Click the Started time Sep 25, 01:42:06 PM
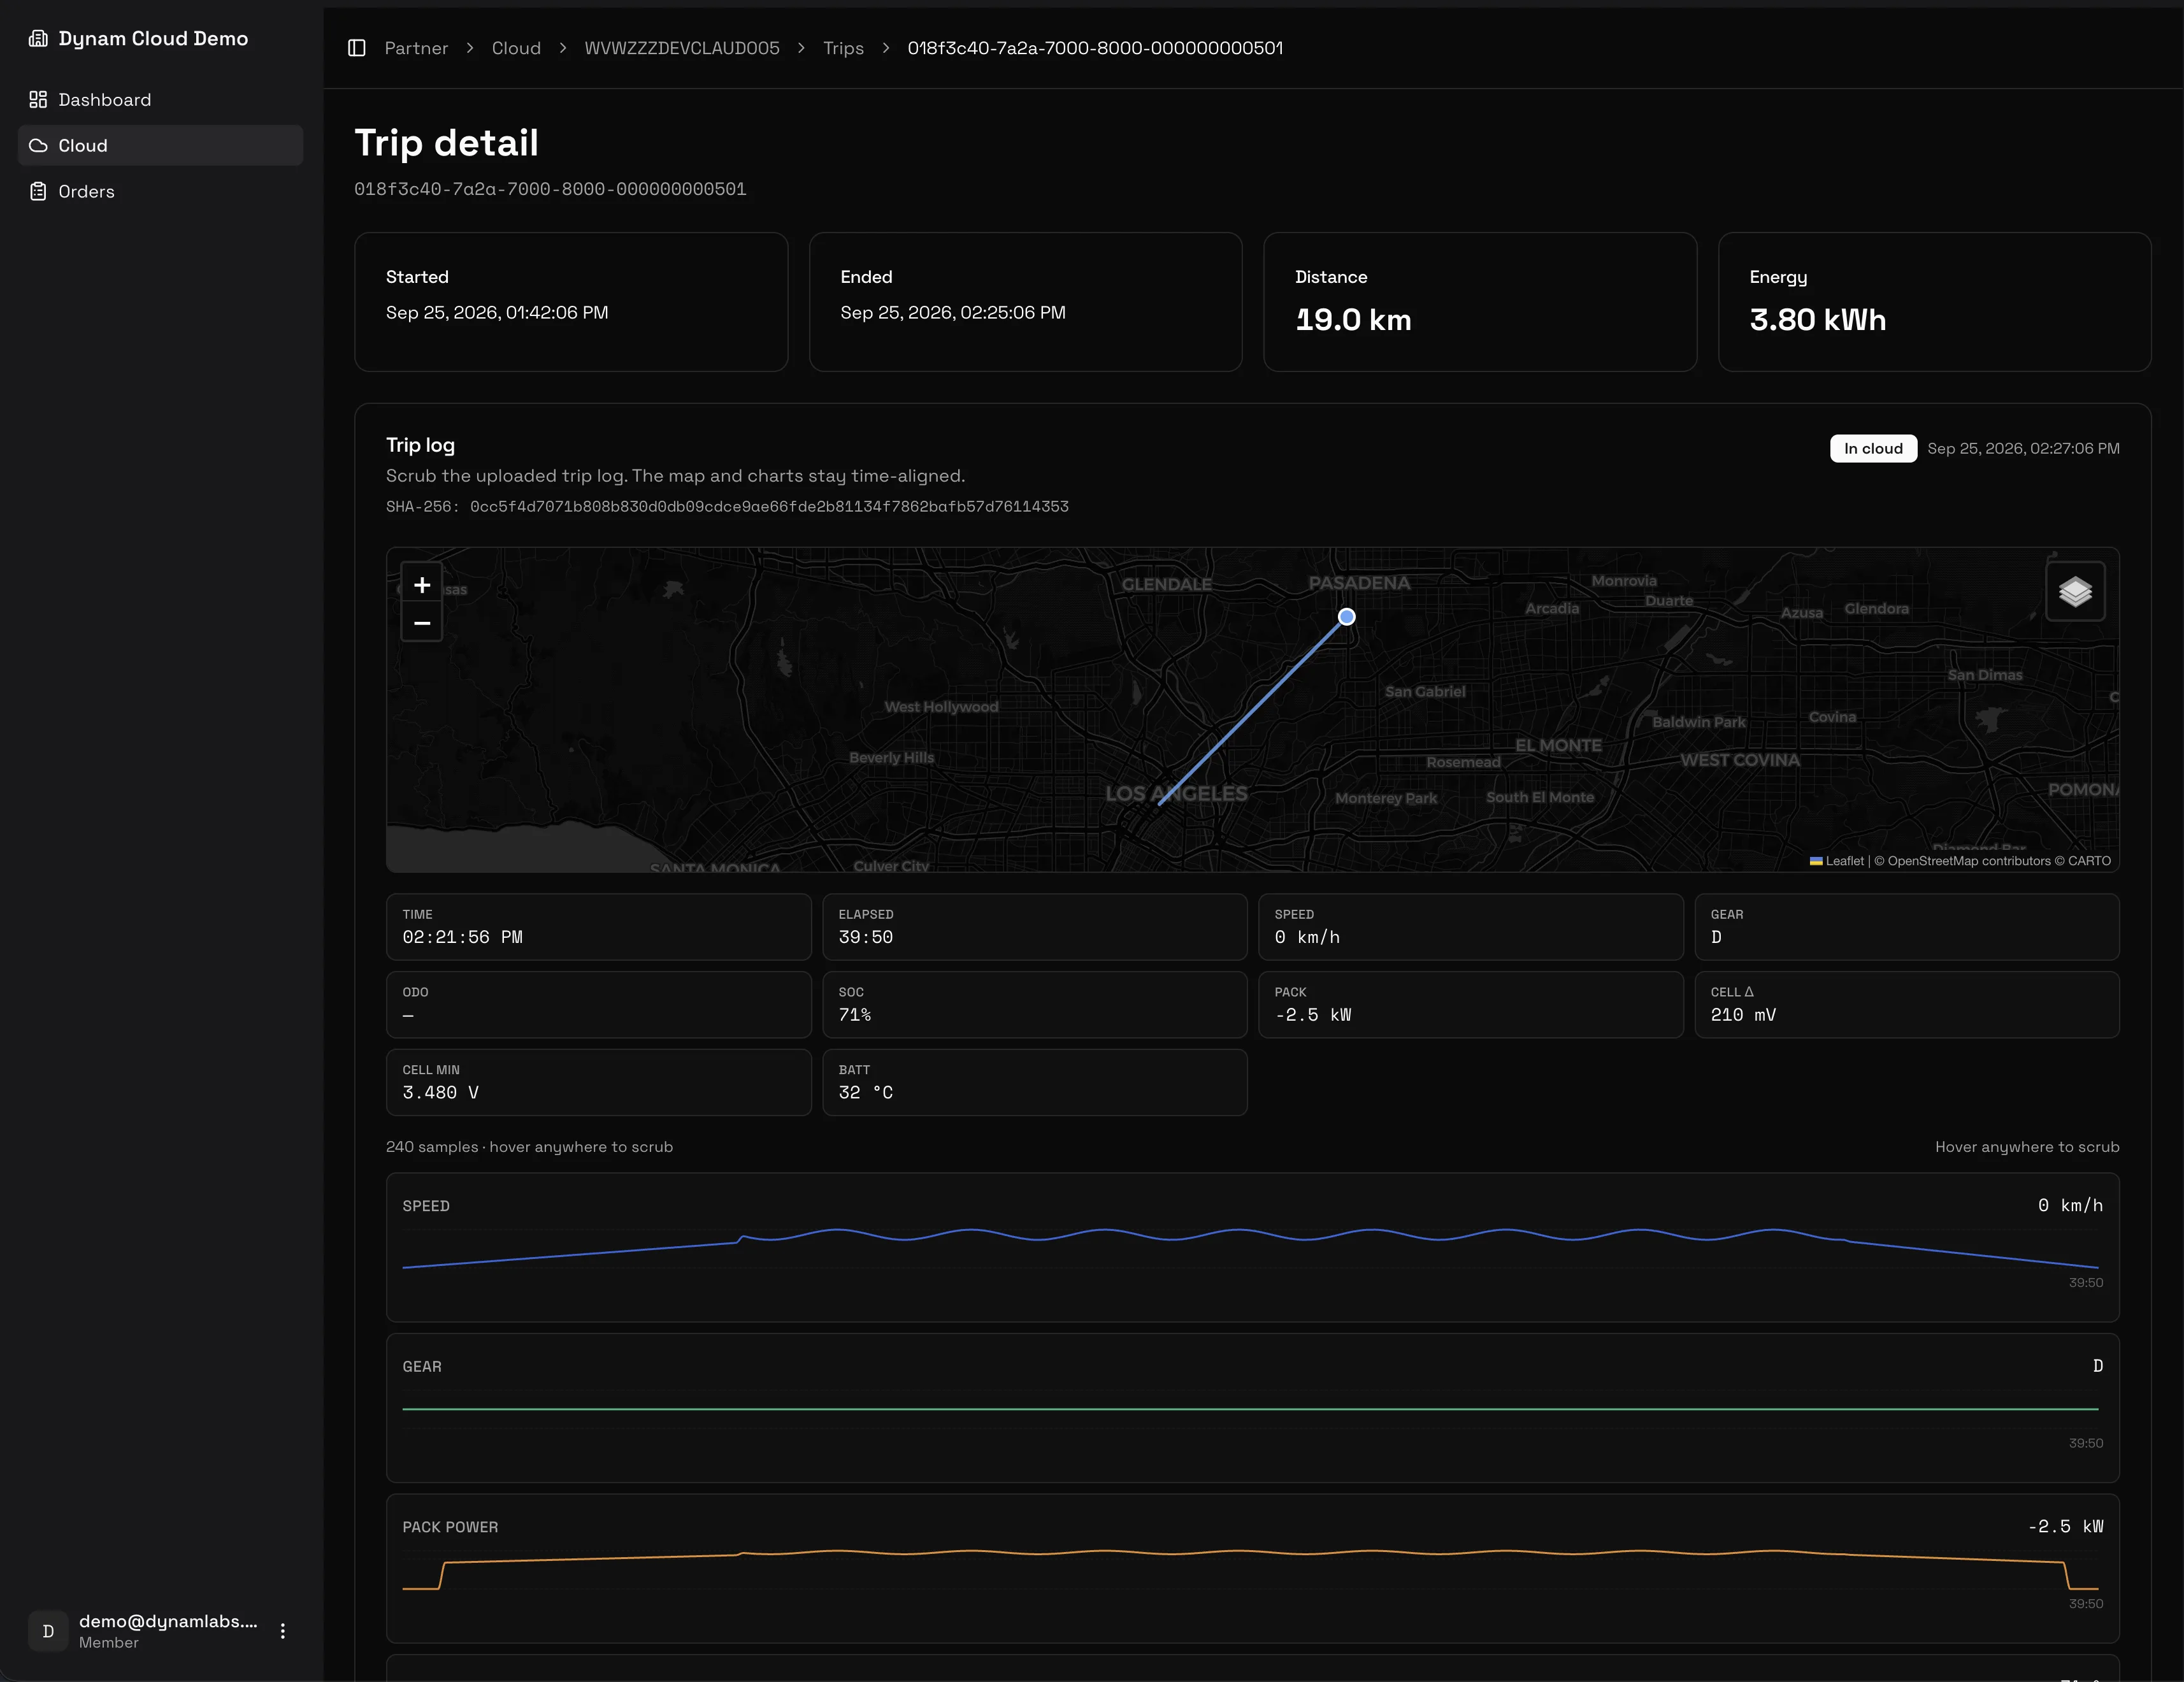This screenshot has height=1682, width=2184. (x=497, y=313)
